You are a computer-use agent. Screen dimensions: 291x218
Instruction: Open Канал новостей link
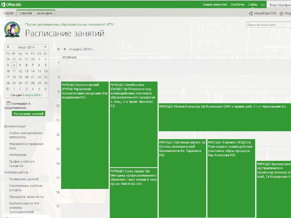[215, 4]
